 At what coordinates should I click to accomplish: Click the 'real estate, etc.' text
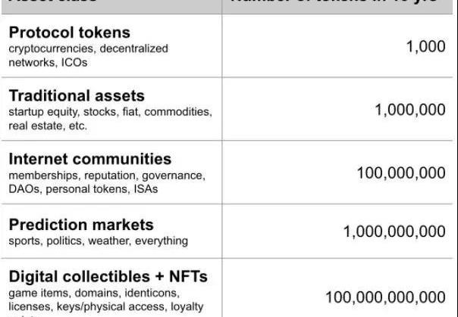tap(48, 126)
